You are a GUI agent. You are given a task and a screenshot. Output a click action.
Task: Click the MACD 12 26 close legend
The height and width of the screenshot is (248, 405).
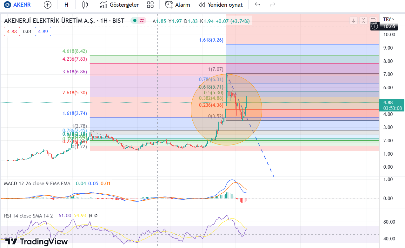(x=37, y=184)
